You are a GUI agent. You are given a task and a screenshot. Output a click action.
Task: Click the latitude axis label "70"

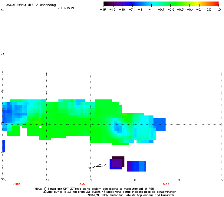2,178
